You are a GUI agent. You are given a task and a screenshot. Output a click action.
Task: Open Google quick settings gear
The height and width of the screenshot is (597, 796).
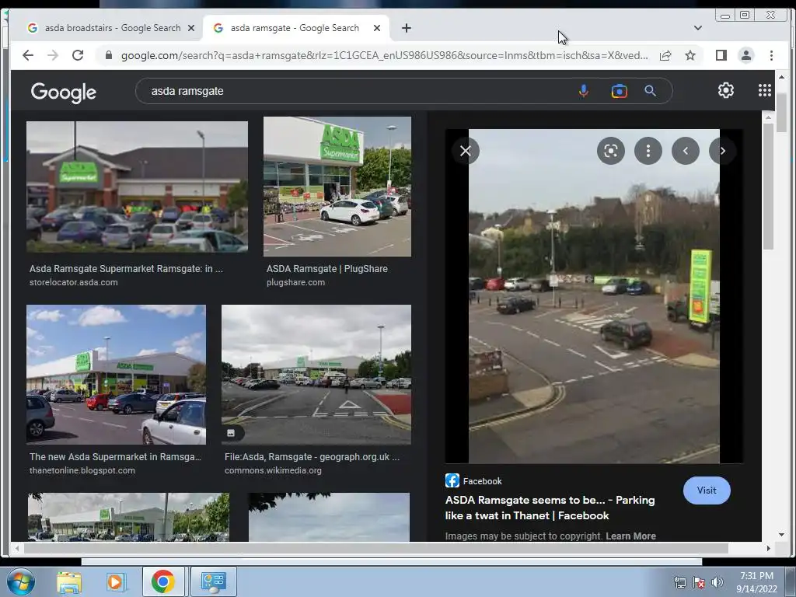(726, 90)
